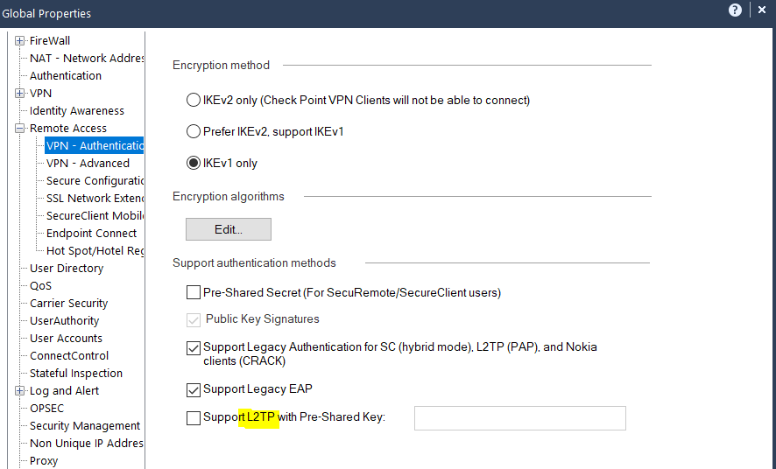Expand the Log and Alert node
The image size is (776, 469).
pos(20,390)
